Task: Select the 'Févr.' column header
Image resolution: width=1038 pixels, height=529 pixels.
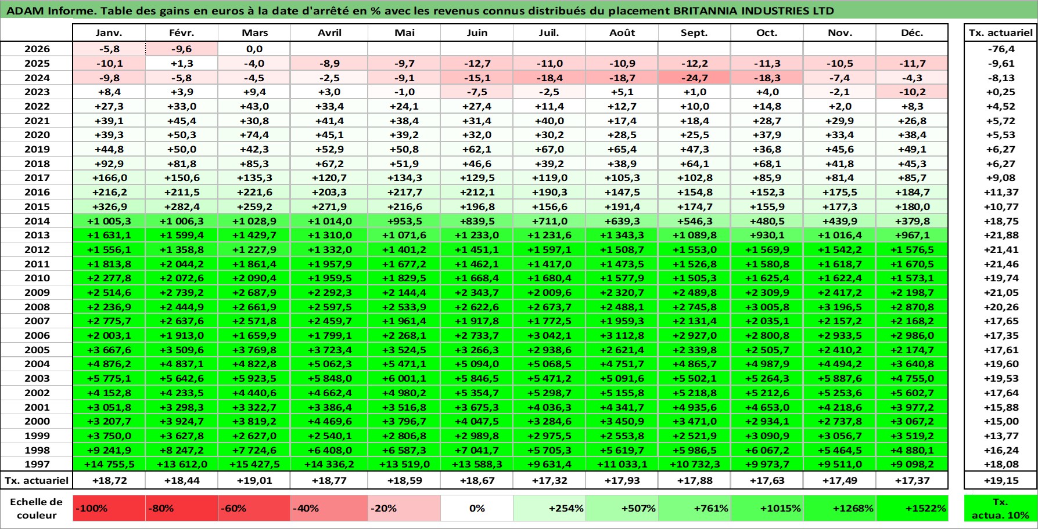Action: tap(182, 33)
